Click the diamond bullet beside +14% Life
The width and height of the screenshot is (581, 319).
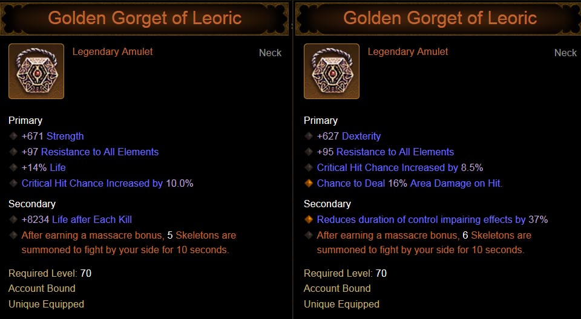(13, 167)
